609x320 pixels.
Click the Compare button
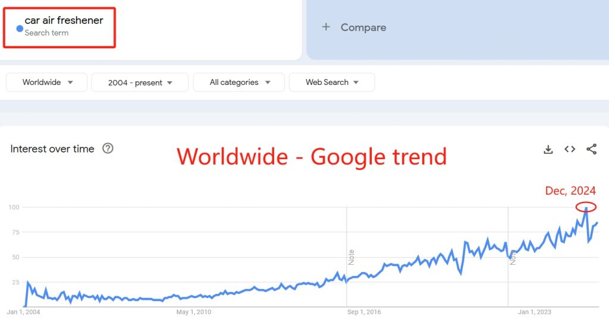pyautogui.click(x=354, y=27)
